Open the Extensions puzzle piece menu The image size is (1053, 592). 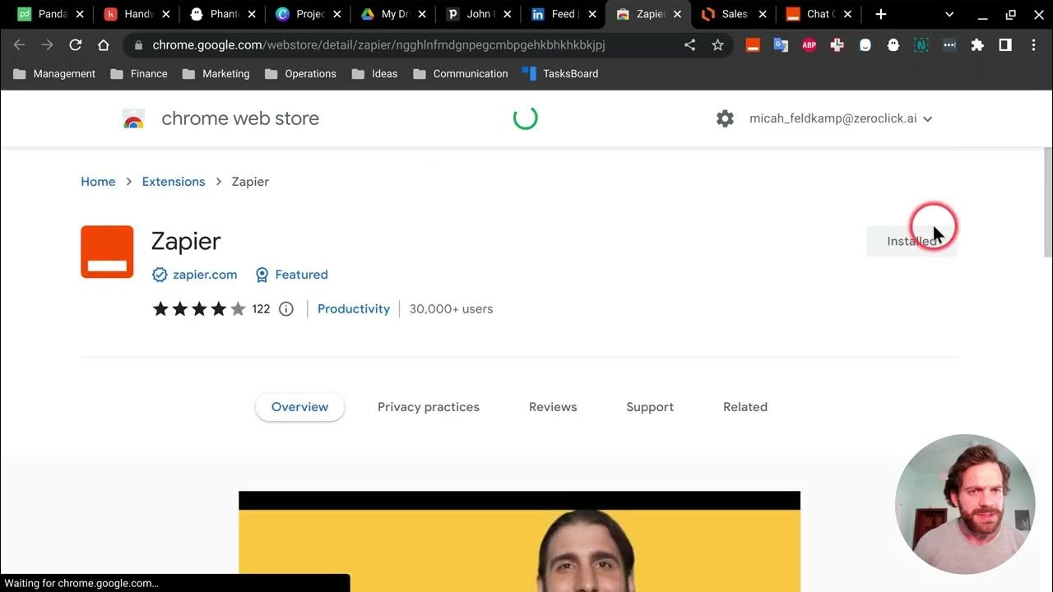click(977, 45)
